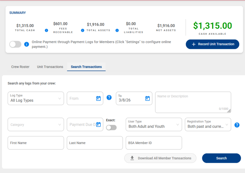
Task: Click the 0/1000 character counter
Action: pos(223,109)
